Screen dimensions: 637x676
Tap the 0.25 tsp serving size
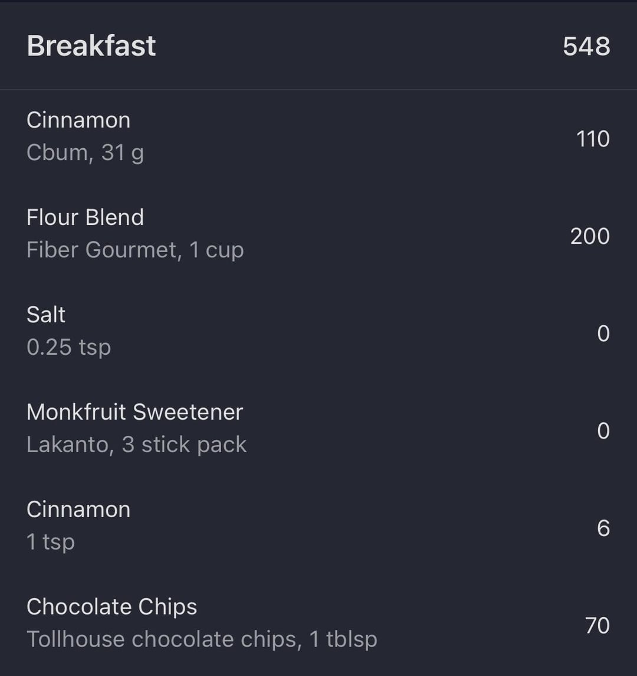click(68, 347)
